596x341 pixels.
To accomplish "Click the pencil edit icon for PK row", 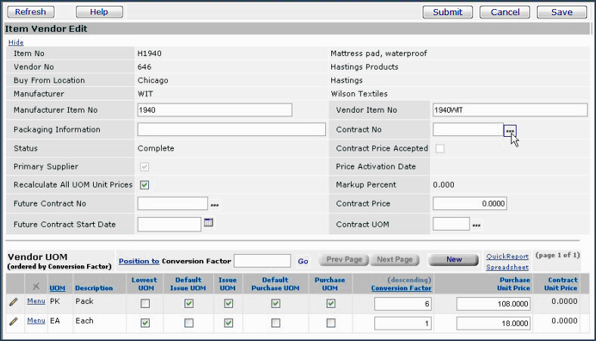I will [x=13, y=302].
